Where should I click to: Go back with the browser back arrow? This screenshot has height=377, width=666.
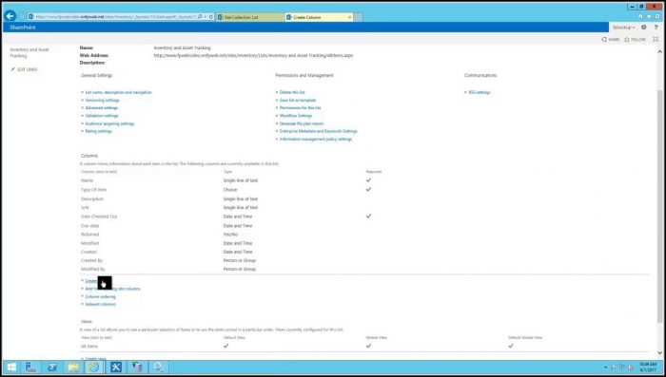click(10, 16)
